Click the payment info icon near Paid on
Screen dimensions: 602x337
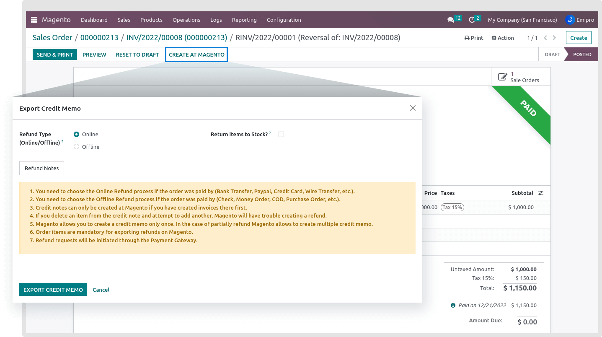[453, 306]
